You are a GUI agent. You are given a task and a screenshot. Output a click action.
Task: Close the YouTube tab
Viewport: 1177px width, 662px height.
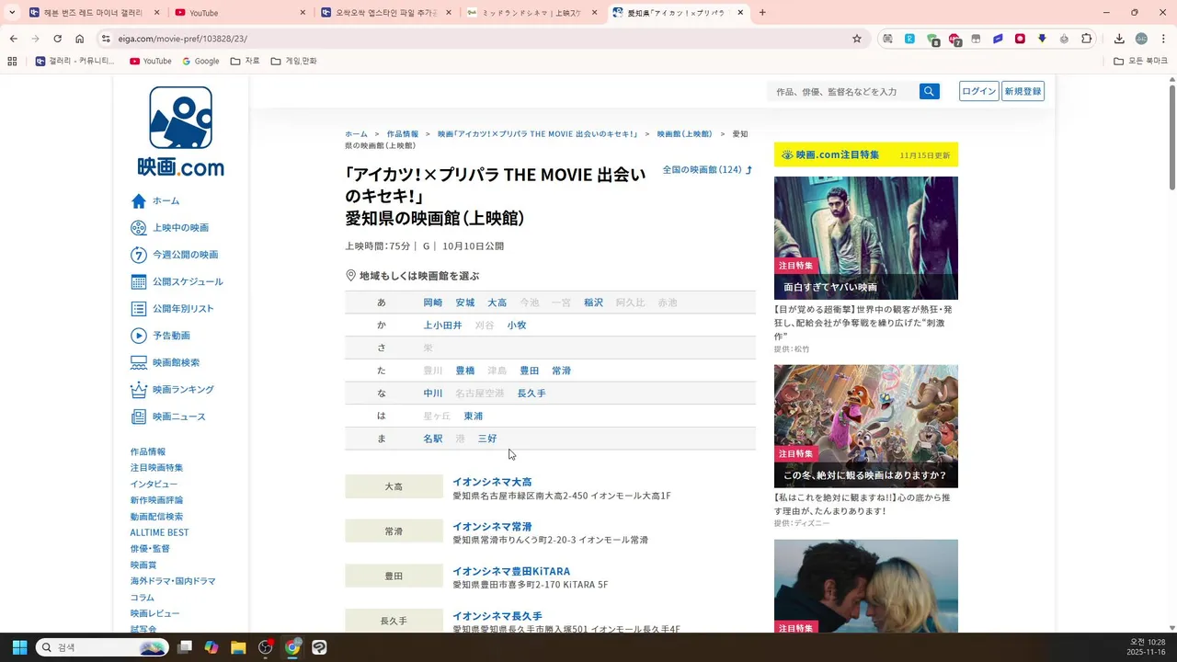[303, 13]
